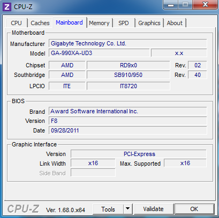
Task: Click the Chipset Rev. value 02
Action: pos(198,65)
